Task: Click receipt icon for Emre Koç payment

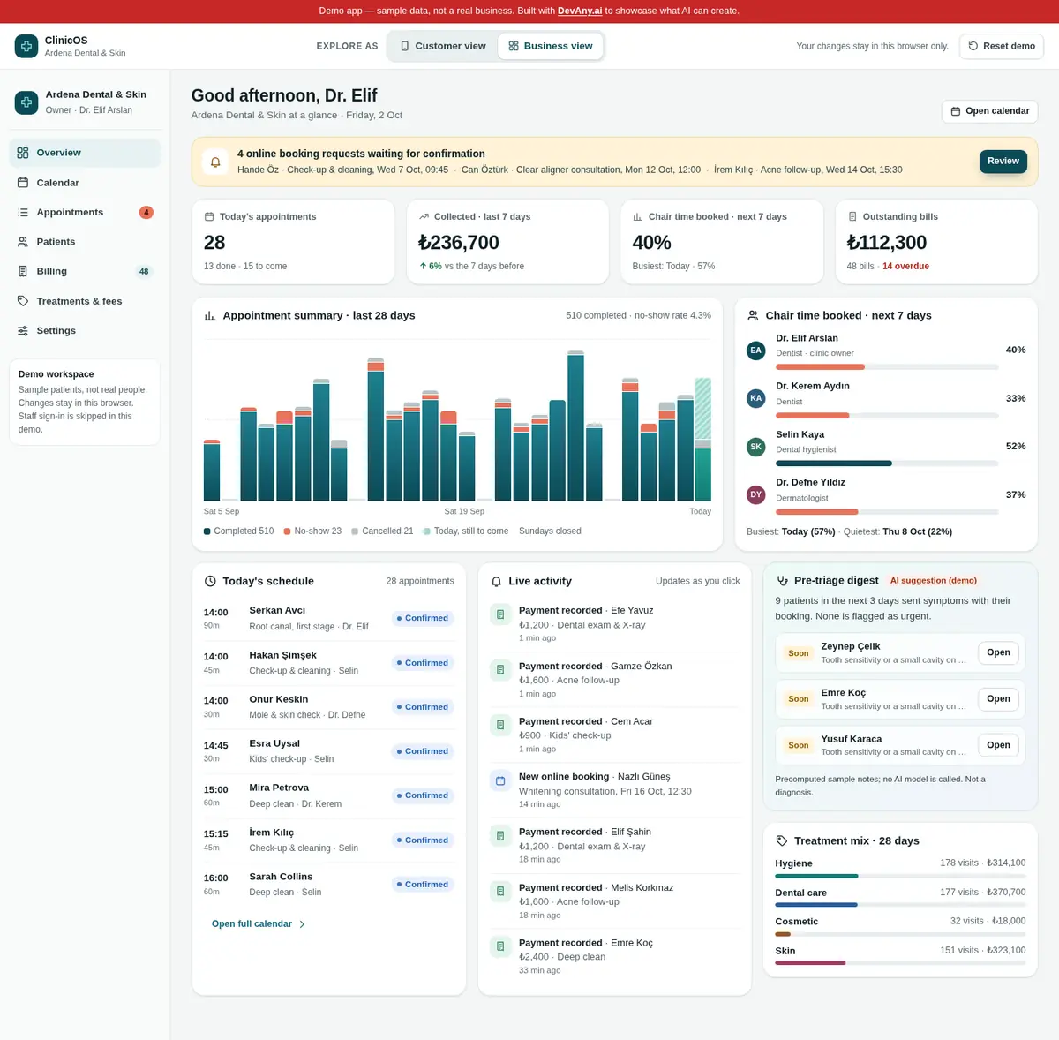Action: (x=500, y=946)
